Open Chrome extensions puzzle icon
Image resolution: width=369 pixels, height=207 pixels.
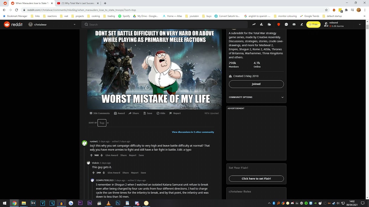[x=346, y=10]
